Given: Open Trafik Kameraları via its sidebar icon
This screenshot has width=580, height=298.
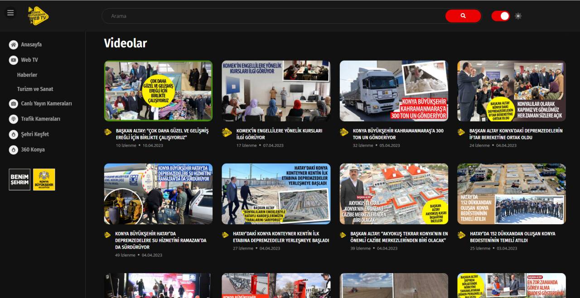Looking at the screenshot, I should [x=14, y=119].
